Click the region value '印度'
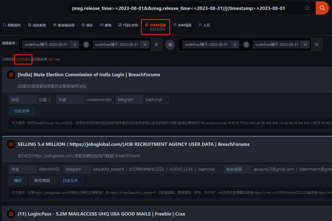The width and height of the screenshot is (332, 221). point(43,100)
